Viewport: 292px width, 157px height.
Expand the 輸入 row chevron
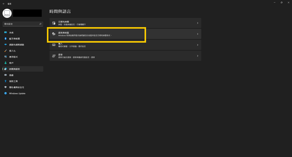198,45
